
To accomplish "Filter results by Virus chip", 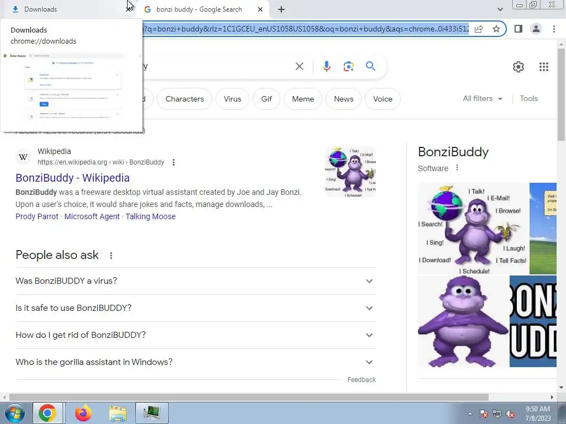I will (x=233, y=99).
